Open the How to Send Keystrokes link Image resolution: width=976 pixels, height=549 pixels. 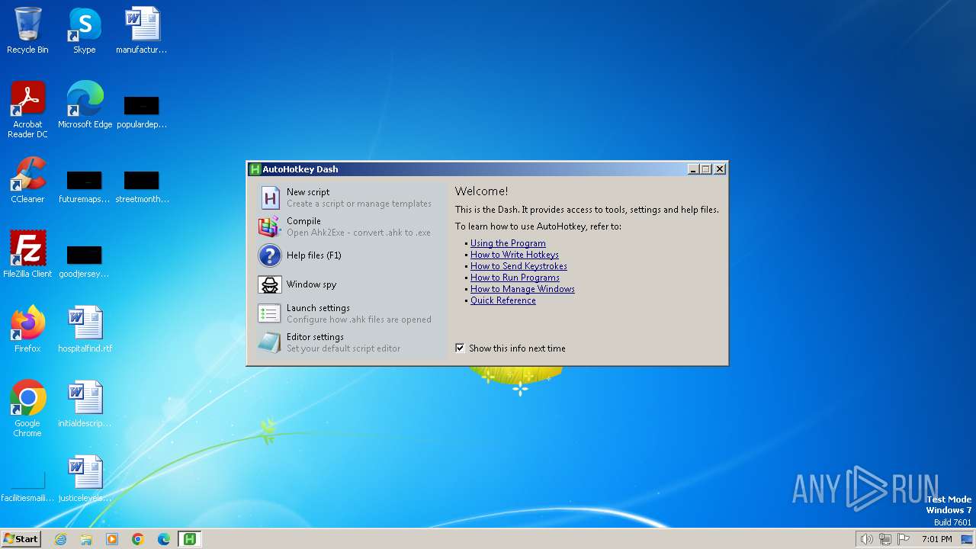[x=518, y=266]
